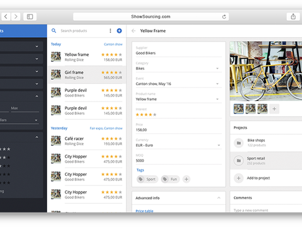Click the Sport retail folder icon
Viewport: 302px width, 227px height.
click(238, 161)
